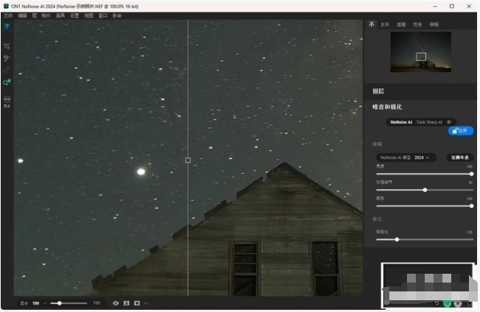This screenshot has height=312, width=480.
Task: Open the More tools ellipsis icon
Action: click(7, 99)
